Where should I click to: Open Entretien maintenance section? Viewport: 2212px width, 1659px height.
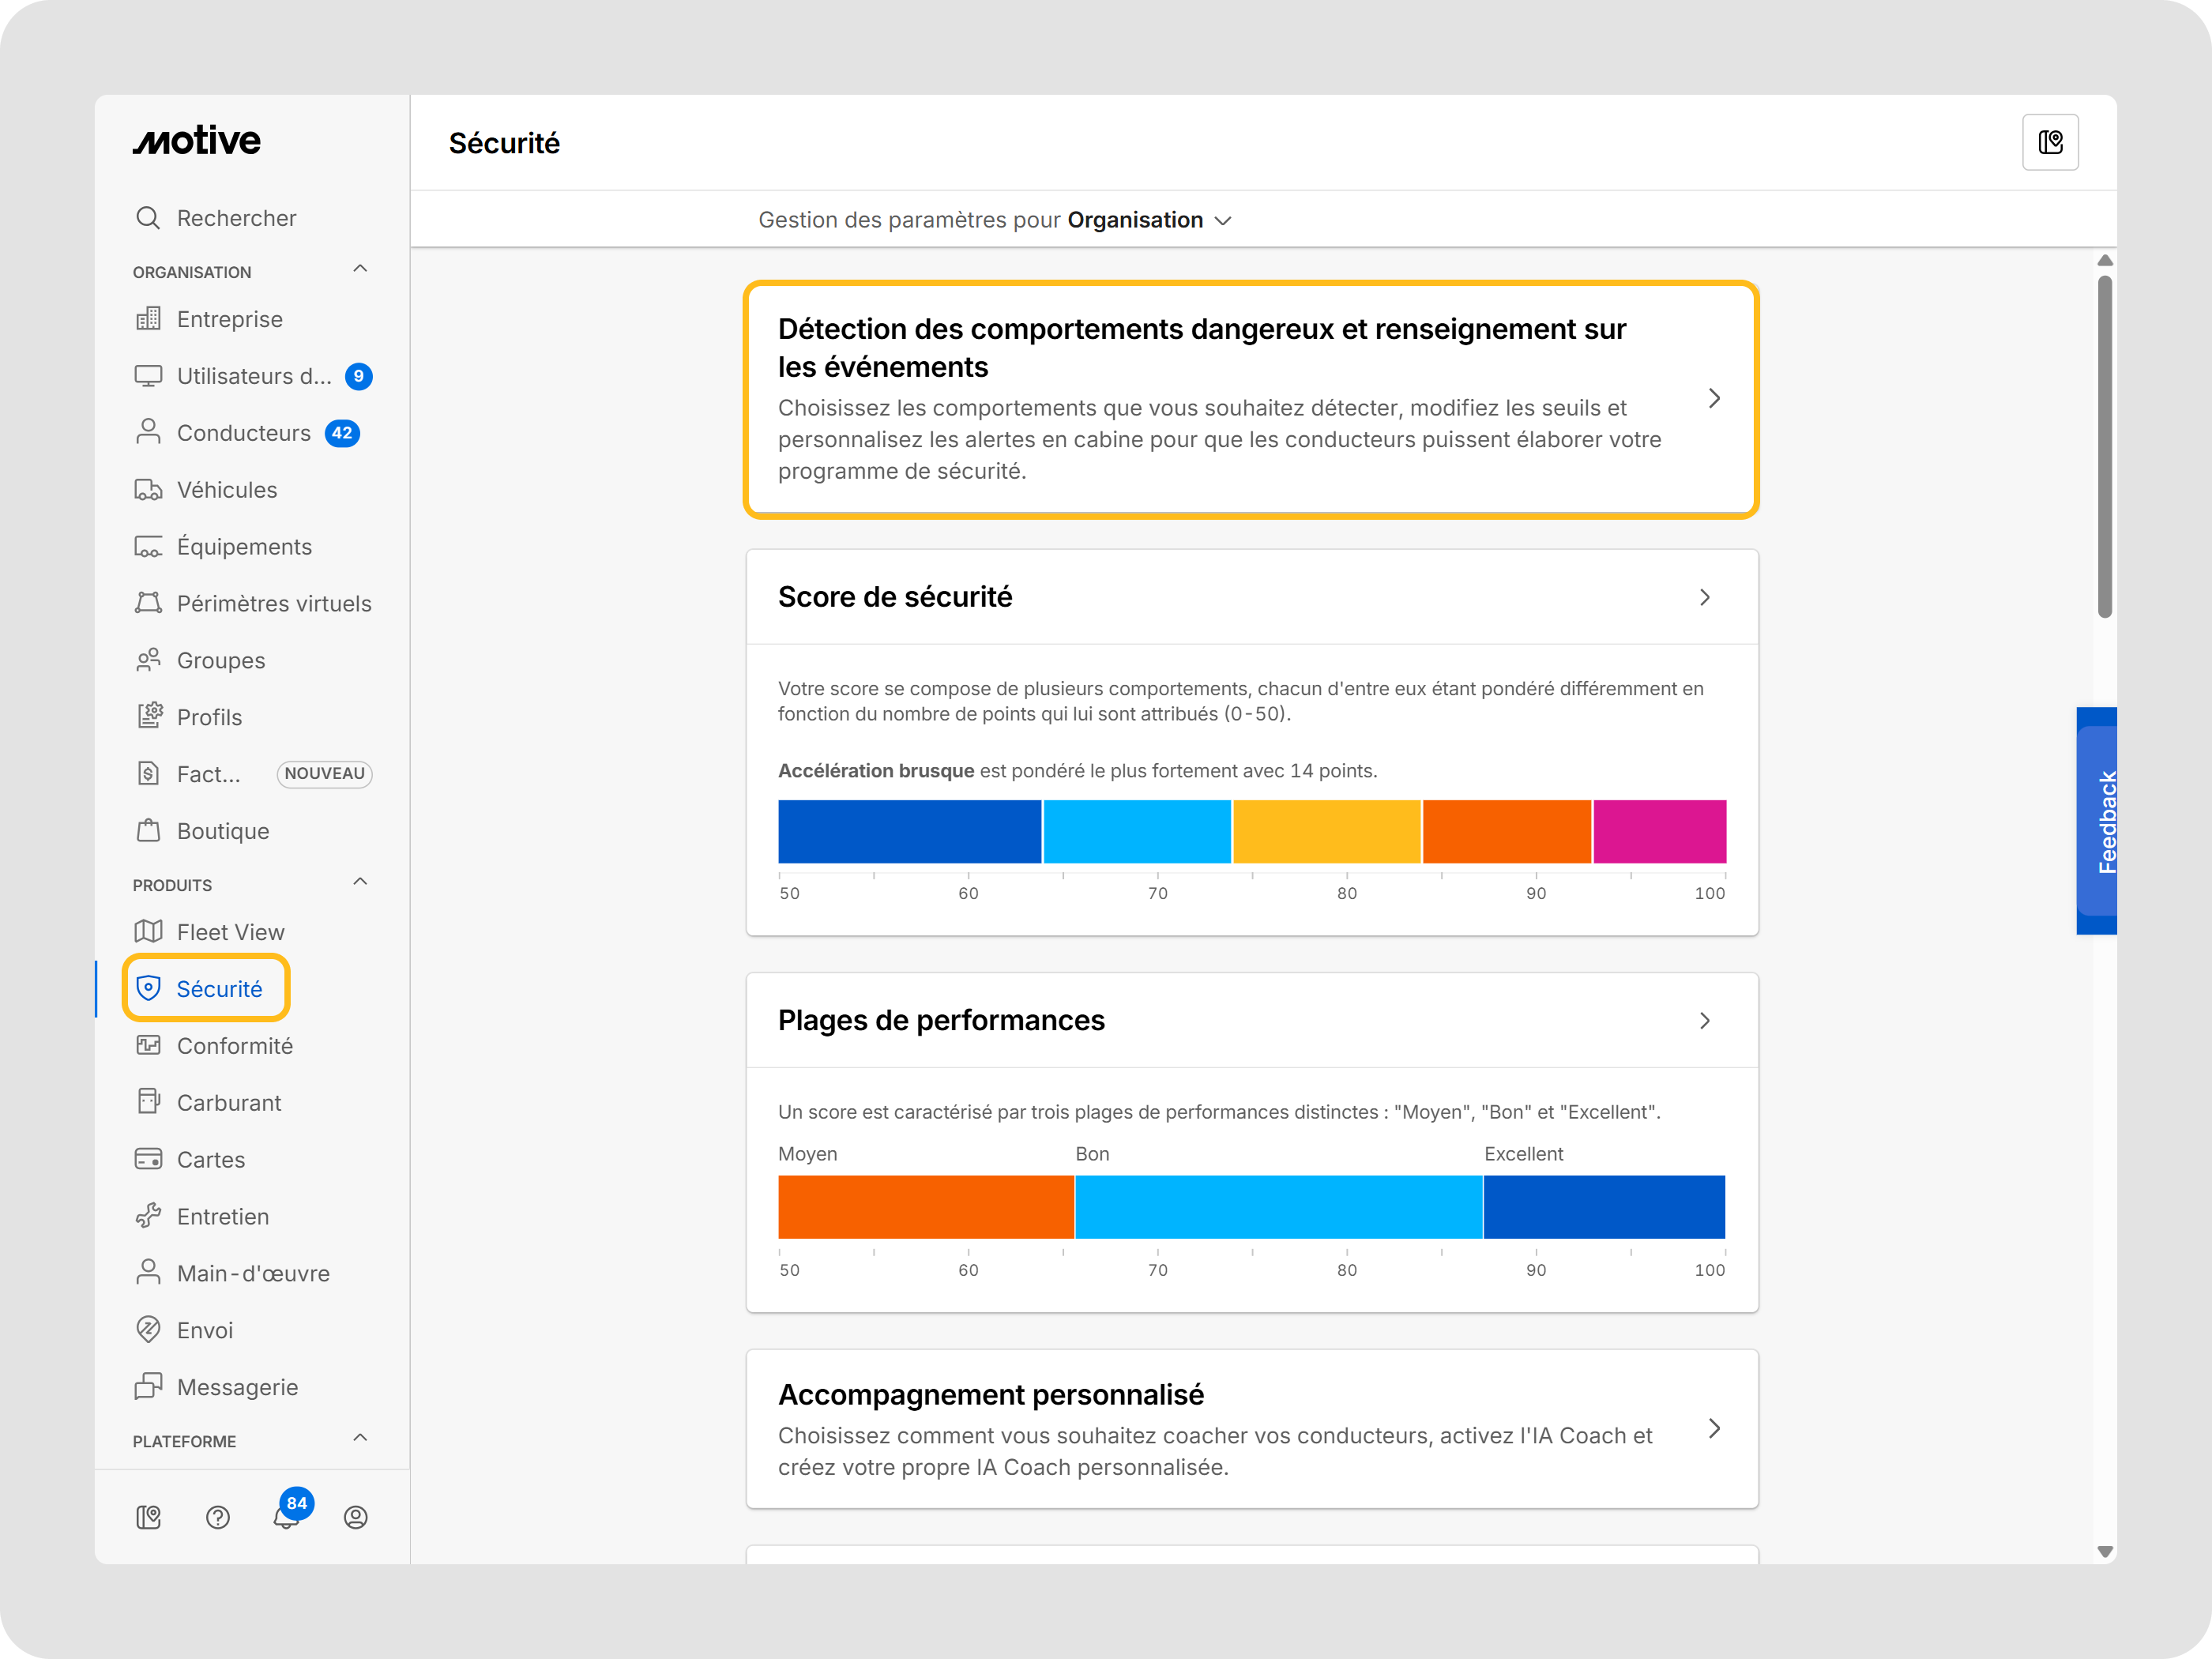[222, 1216]
